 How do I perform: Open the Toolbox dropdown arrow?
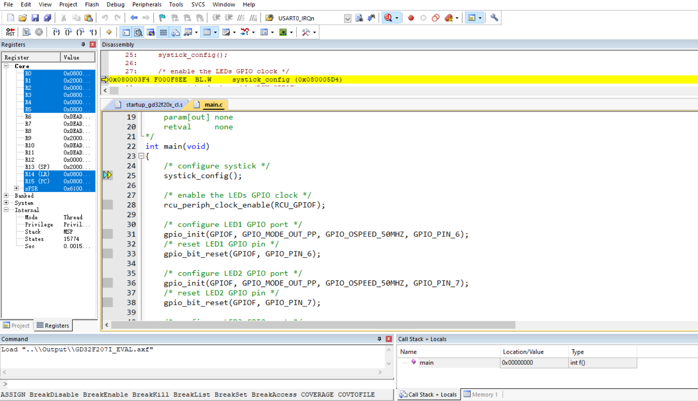click(315, 32)
